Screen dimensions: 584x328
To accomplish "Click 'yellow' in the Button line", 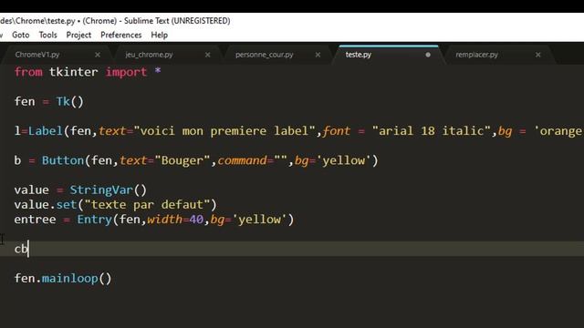I will (x=344, y=160).
